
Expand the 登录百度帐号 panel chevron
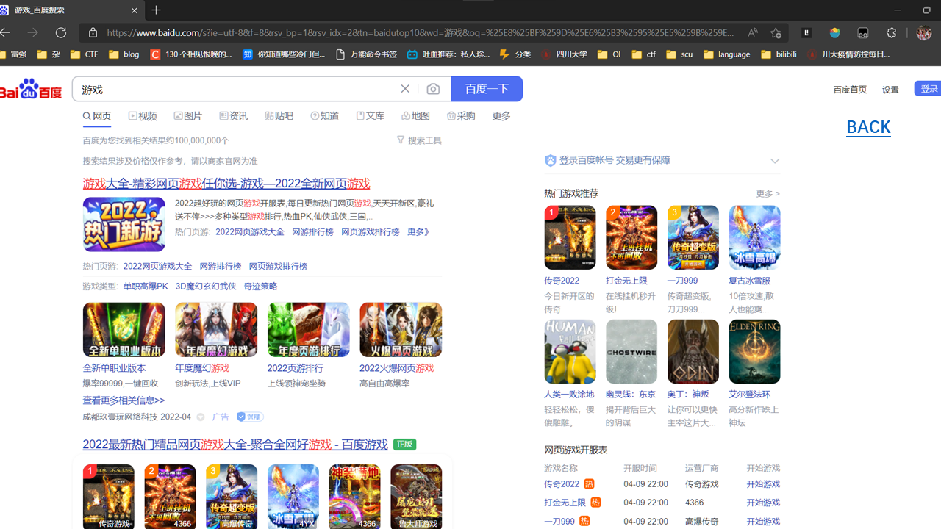(774, 161)
